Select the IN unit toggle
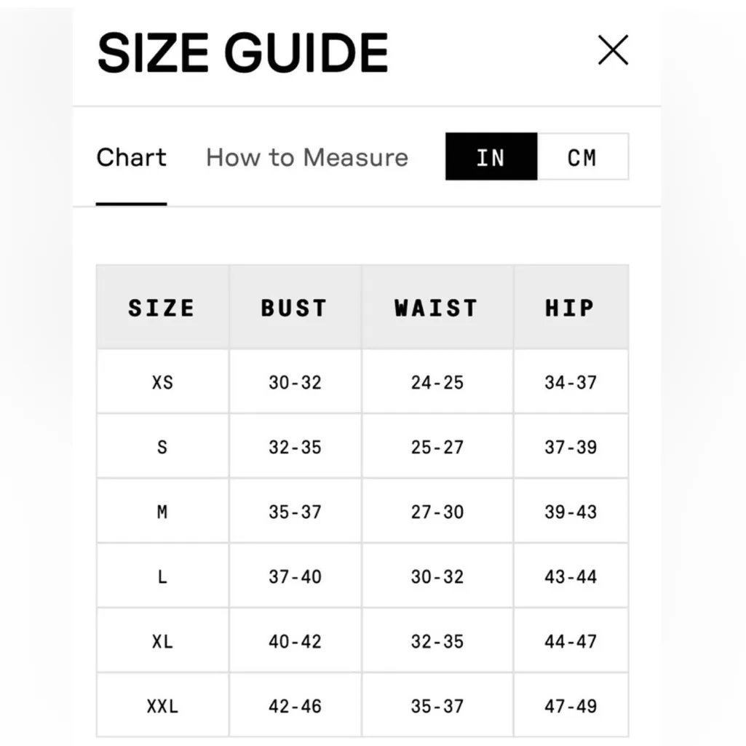 pos(491,157)
